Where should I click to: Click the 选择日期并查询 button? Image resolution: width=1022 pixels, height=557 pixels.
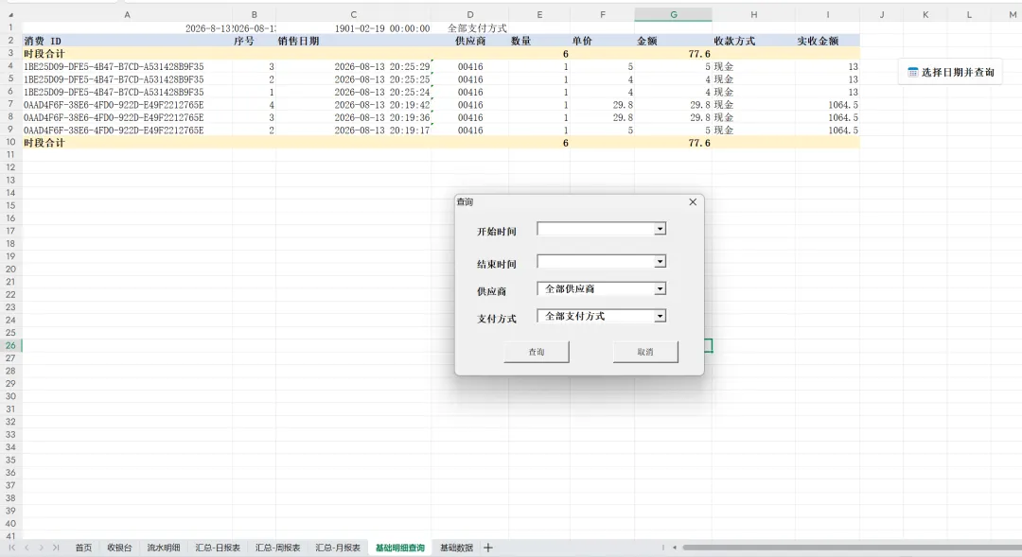pyautogui.click(x=951, y=72)
